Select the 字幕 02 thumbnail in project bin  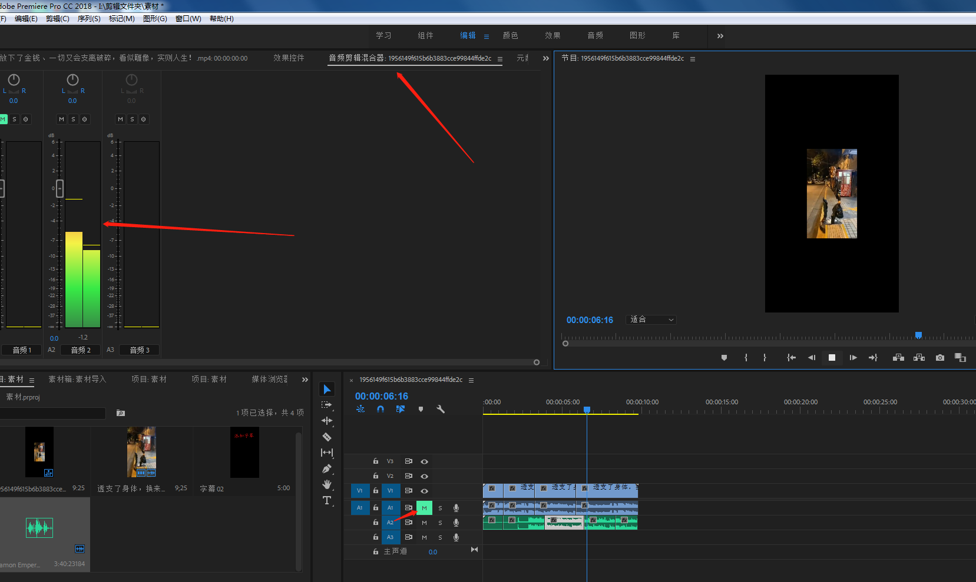(244, 452)
